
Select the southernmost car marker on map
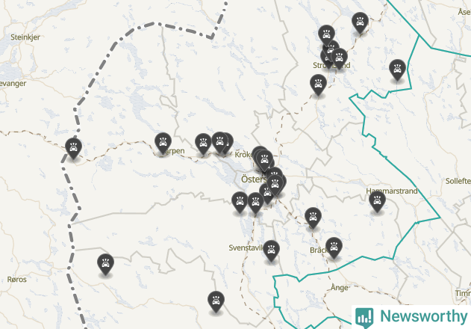pyautogui.click(x=216, y=301)
